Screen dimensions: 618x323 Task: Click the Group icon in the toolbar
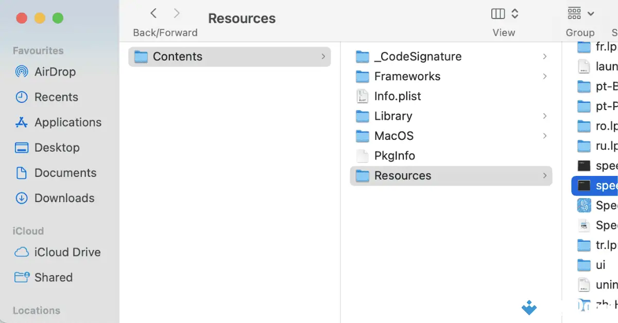click(573, 13)
